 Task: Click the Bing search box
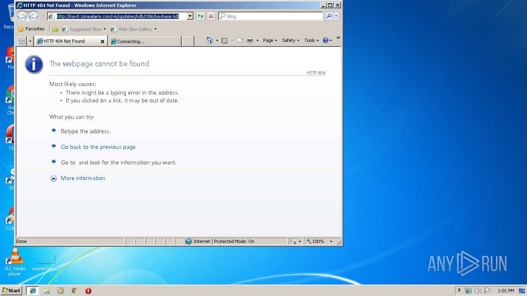pyautogui.click(x=270, y=16)
